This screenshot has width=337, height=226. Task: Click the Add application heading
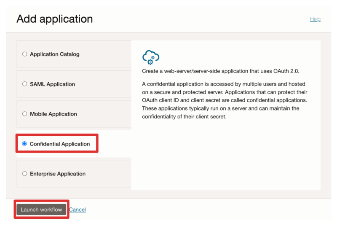coord(54,19)
